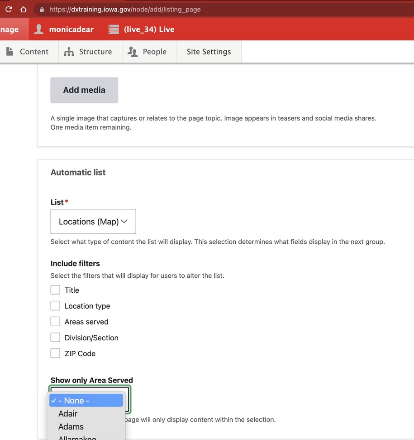This screenshot has width=414, height=440.
Task: Choose Adams in the dropdown options
Action: [71, 427]
